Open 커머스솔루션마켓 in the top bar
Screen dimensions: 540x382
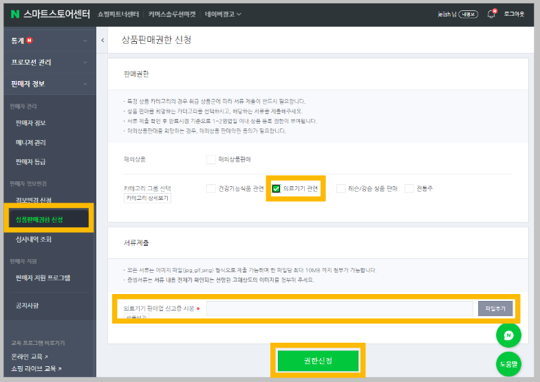coord(171,14)
